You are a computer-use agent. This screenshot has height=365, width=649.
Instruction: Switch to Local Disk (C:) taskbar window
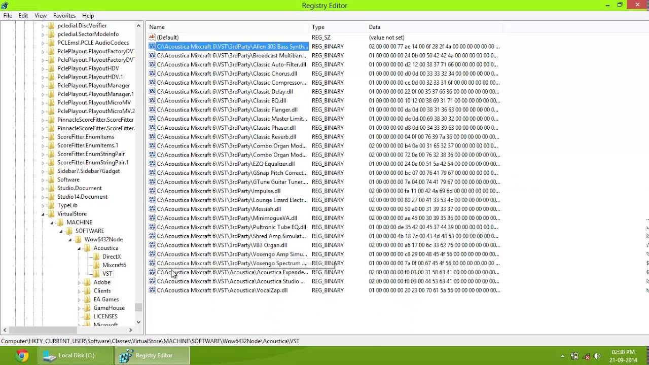pyautogui.click(x=75, y=355)
